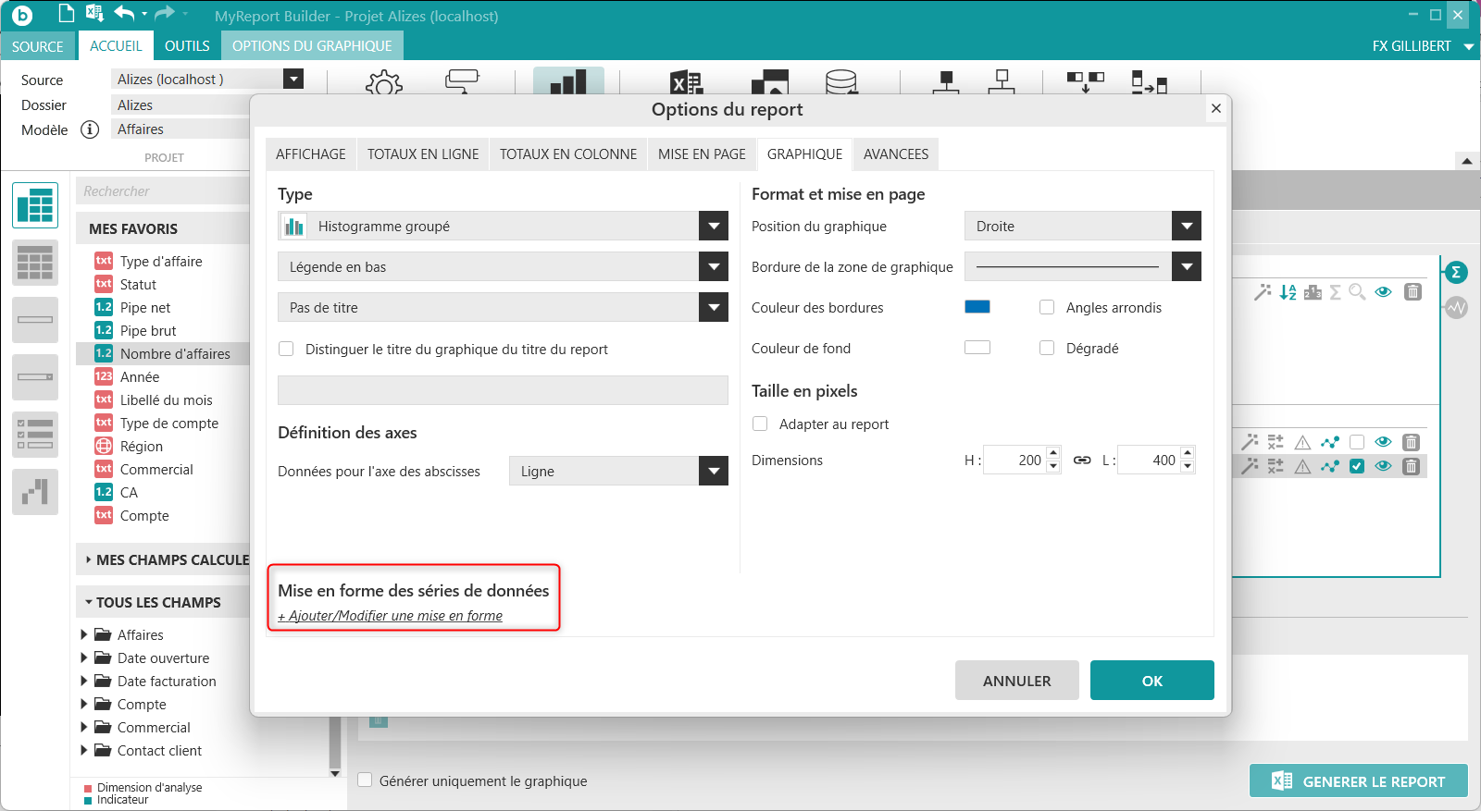
Task: Check the Adapter au report option
Action: tap(760, 424)
